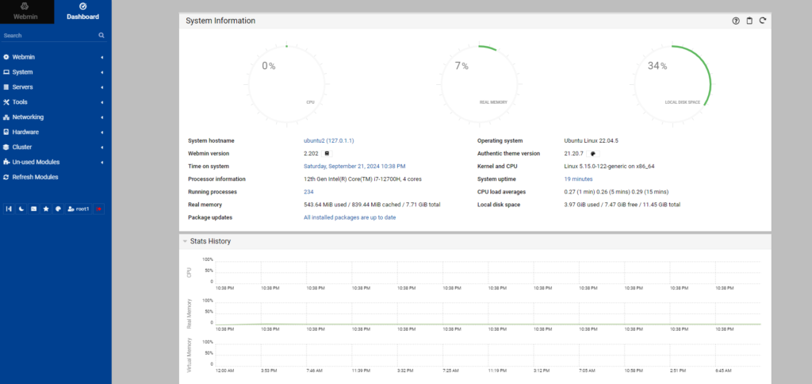Open the 234 running processes link

click(308, 192)
